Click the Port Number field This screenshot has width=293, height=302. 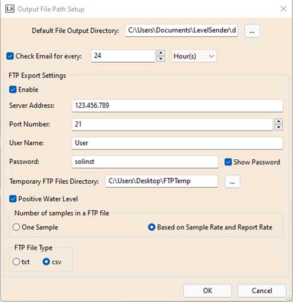pyautogui.click(x=172, y=124)
